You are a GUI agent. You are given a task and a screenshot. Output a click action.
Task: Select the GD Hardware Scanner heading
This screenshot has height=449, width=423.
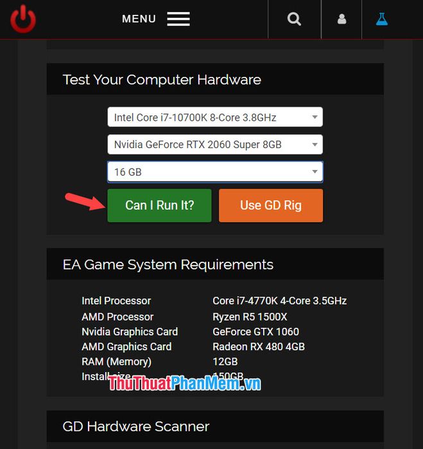tap(136, 427)
